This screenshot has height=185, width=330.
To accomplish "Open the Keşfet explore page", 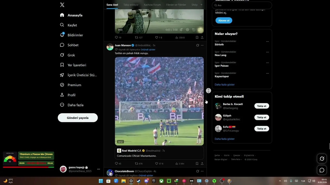I will coord(69,25).
